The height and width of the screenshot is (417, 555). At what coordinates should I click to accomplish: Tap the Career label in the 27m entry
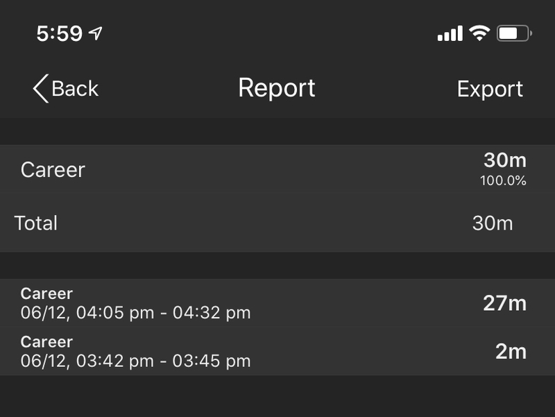(x=46, y=293)
